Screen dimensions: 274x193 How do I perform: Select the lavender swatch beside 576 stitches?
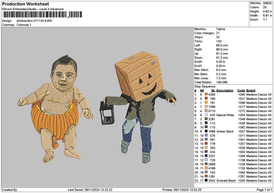point(206,136)
